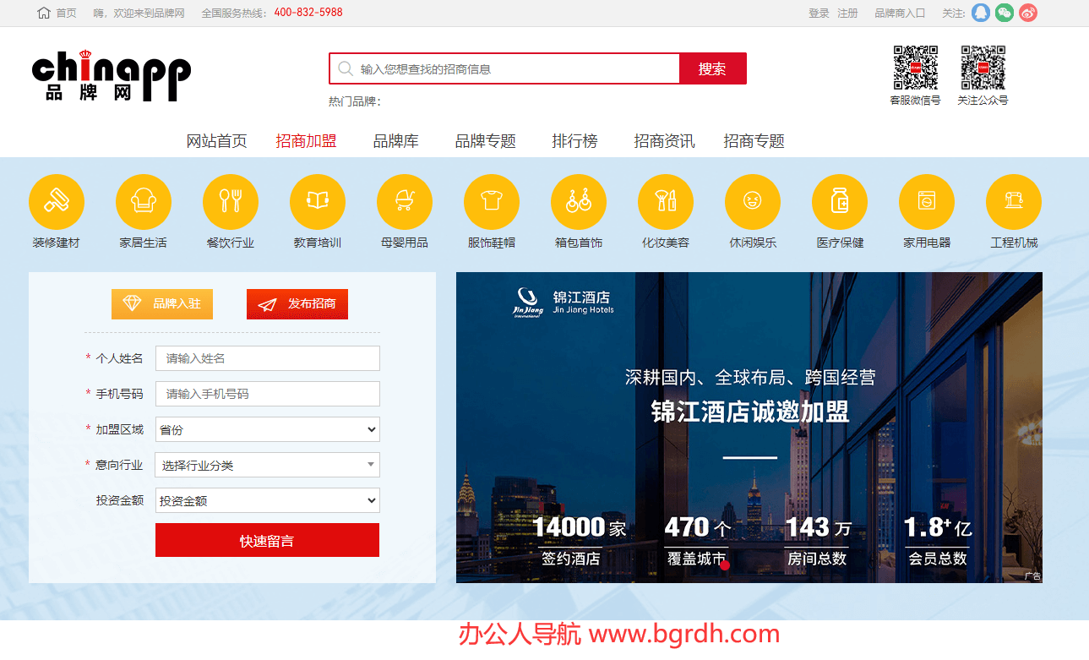Click the hotline number 400-832-5988
The height and width of the screenshot is (660, 1089).
click(308, 13)
